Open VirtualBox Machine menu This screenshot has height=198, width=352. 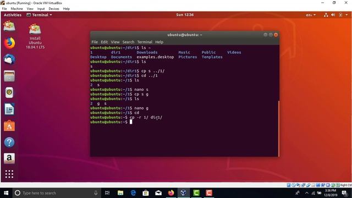[x=17, y=9]
